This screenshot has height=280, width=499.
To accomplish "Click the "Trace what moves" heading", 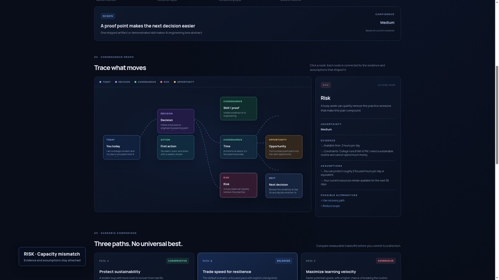I will point(120,68).
